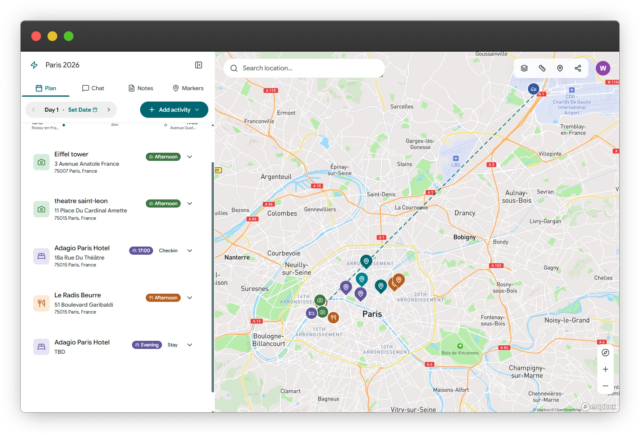
Task: Click the 17:00 time badge
Action: 141,251
